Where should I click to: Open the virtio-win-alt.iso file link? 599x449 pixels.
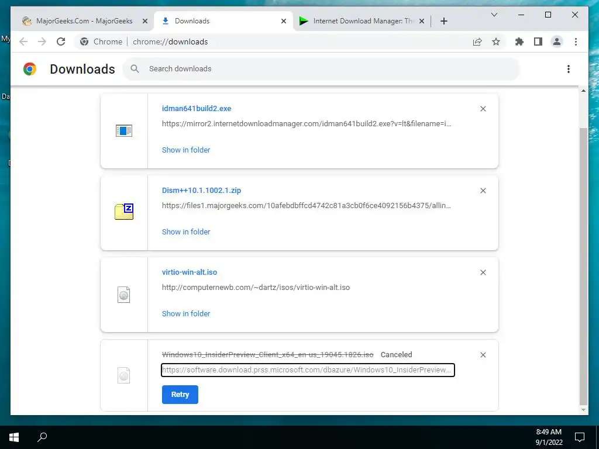pyautogui.click(x=190, y=272)
